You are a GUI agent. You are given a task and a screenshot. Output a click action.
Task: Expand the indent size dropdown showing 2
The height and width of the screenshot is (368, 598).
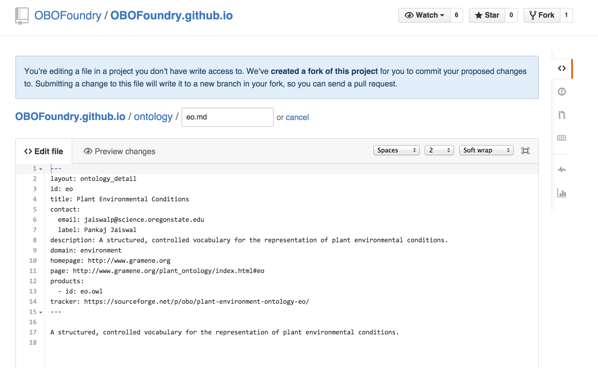439,150
